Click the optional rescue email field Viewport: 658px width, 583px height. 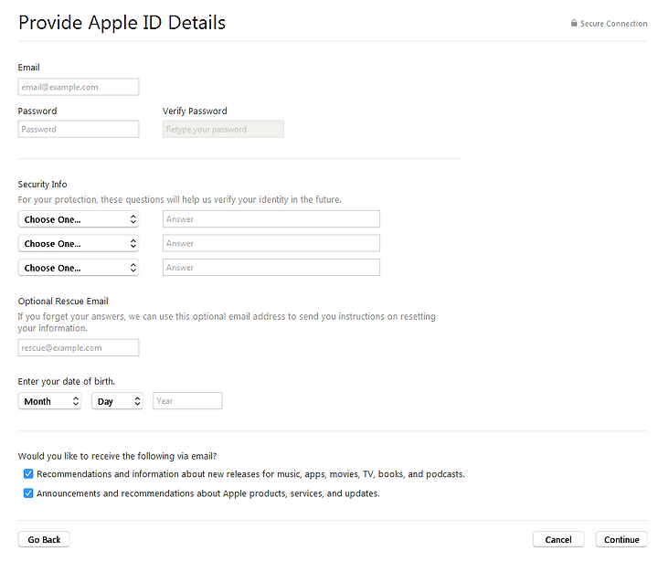pyautogui.click(x=79, y=348)
